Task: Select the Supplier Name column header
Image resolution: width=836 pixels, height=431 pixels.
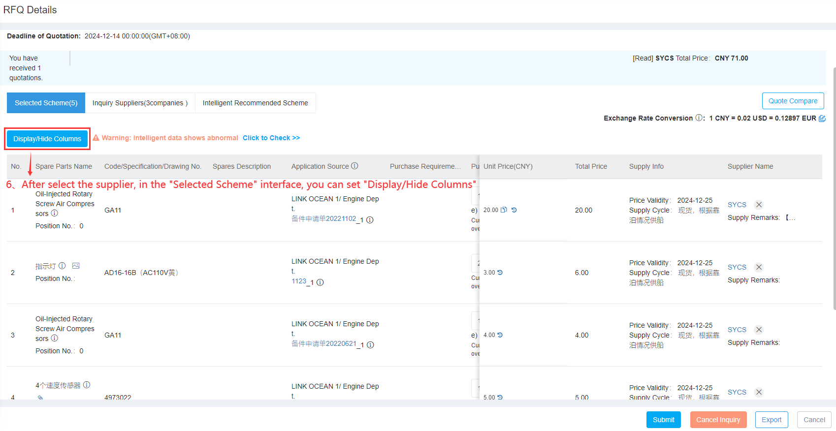Action: coord(750,166)
